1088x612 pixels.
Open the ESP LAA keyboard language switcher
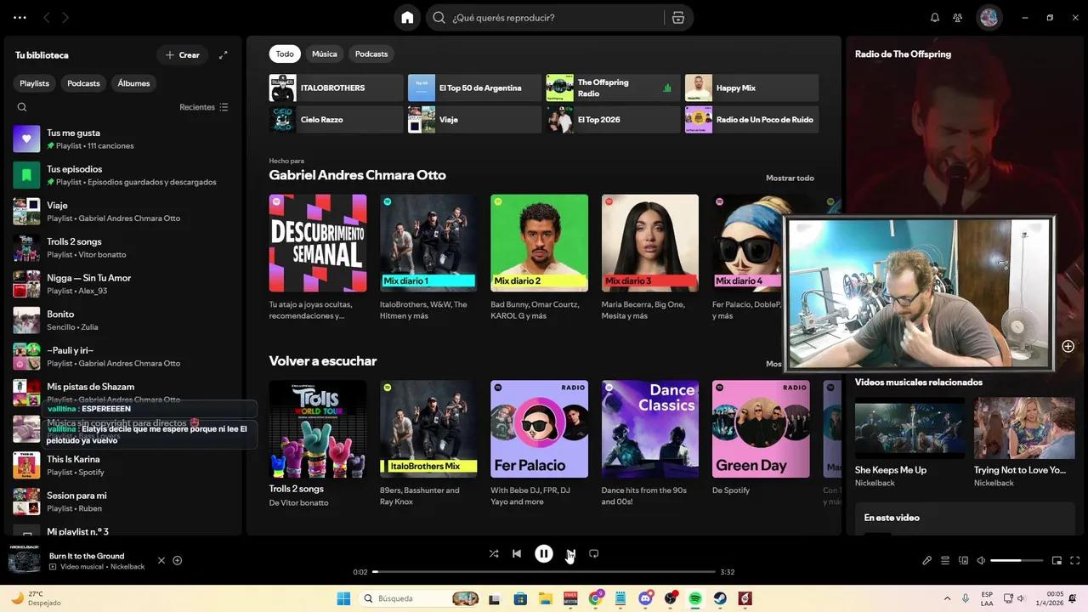click(x=987, y=598)
